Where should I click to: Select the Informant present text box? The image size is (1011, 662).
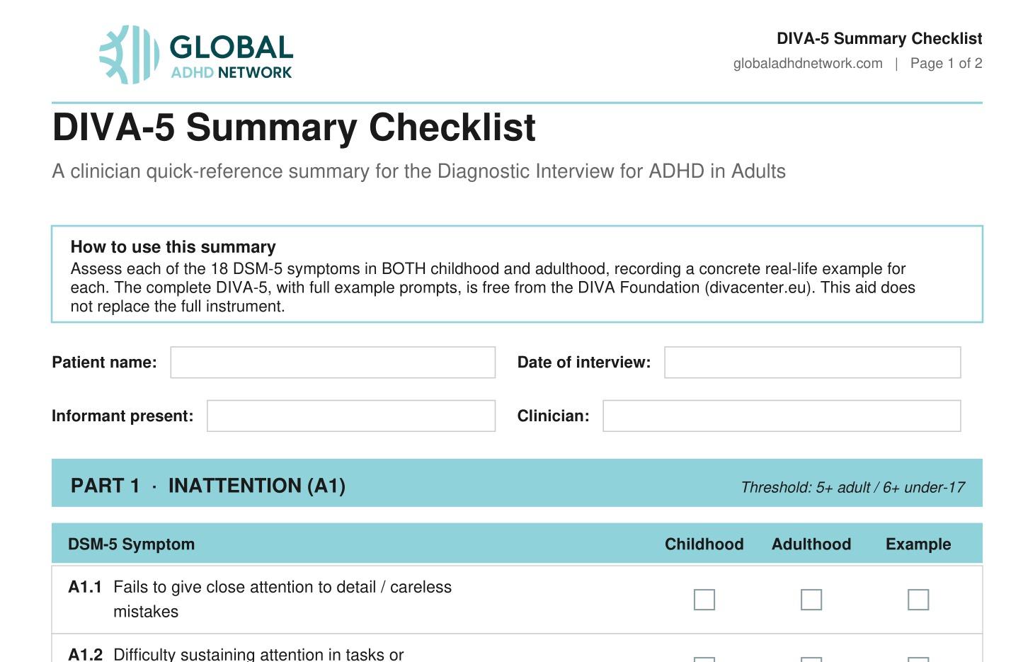pos(351,416)
